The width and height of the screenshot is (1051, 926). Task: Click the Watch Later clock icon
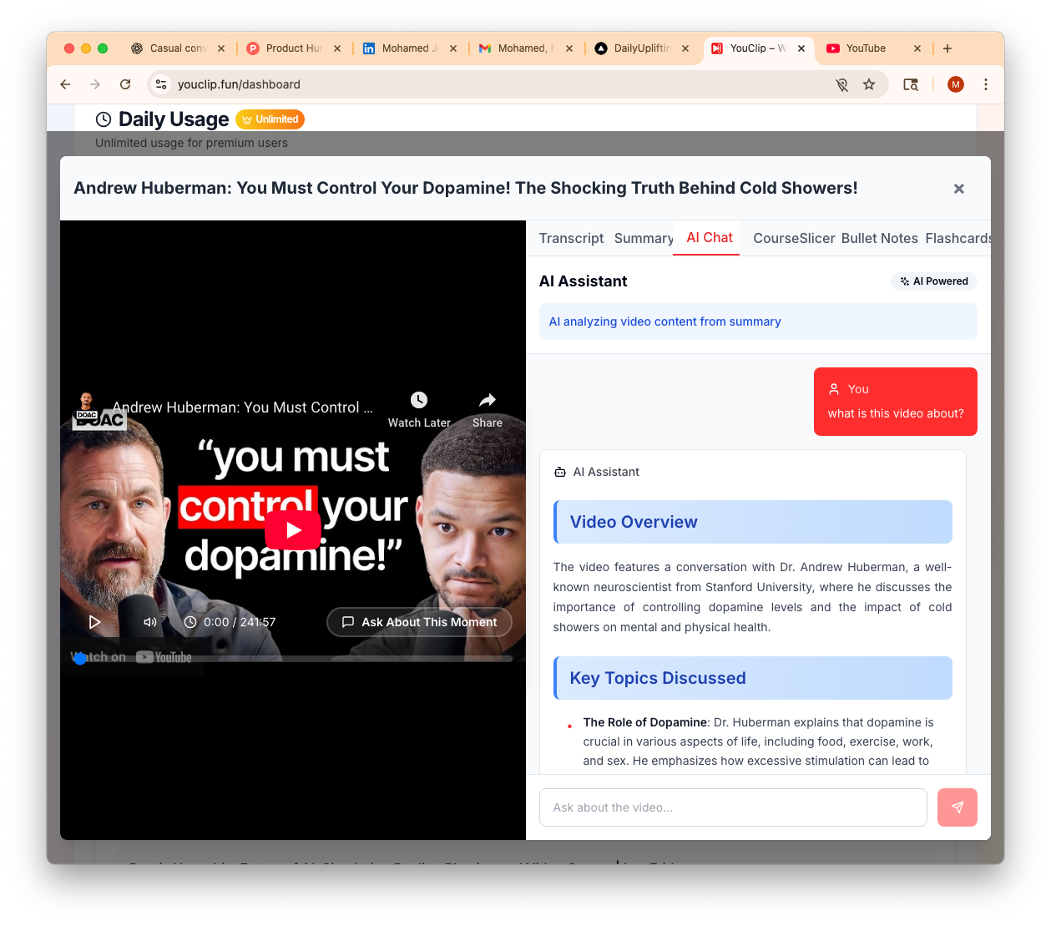419,400
